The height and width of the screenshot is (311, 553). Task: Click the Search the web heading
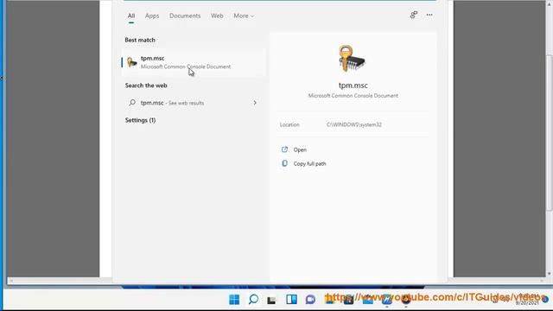[146, 86]
